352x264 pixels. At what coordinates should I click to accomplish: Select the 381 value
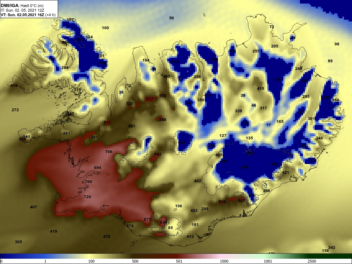pos(94,137)
